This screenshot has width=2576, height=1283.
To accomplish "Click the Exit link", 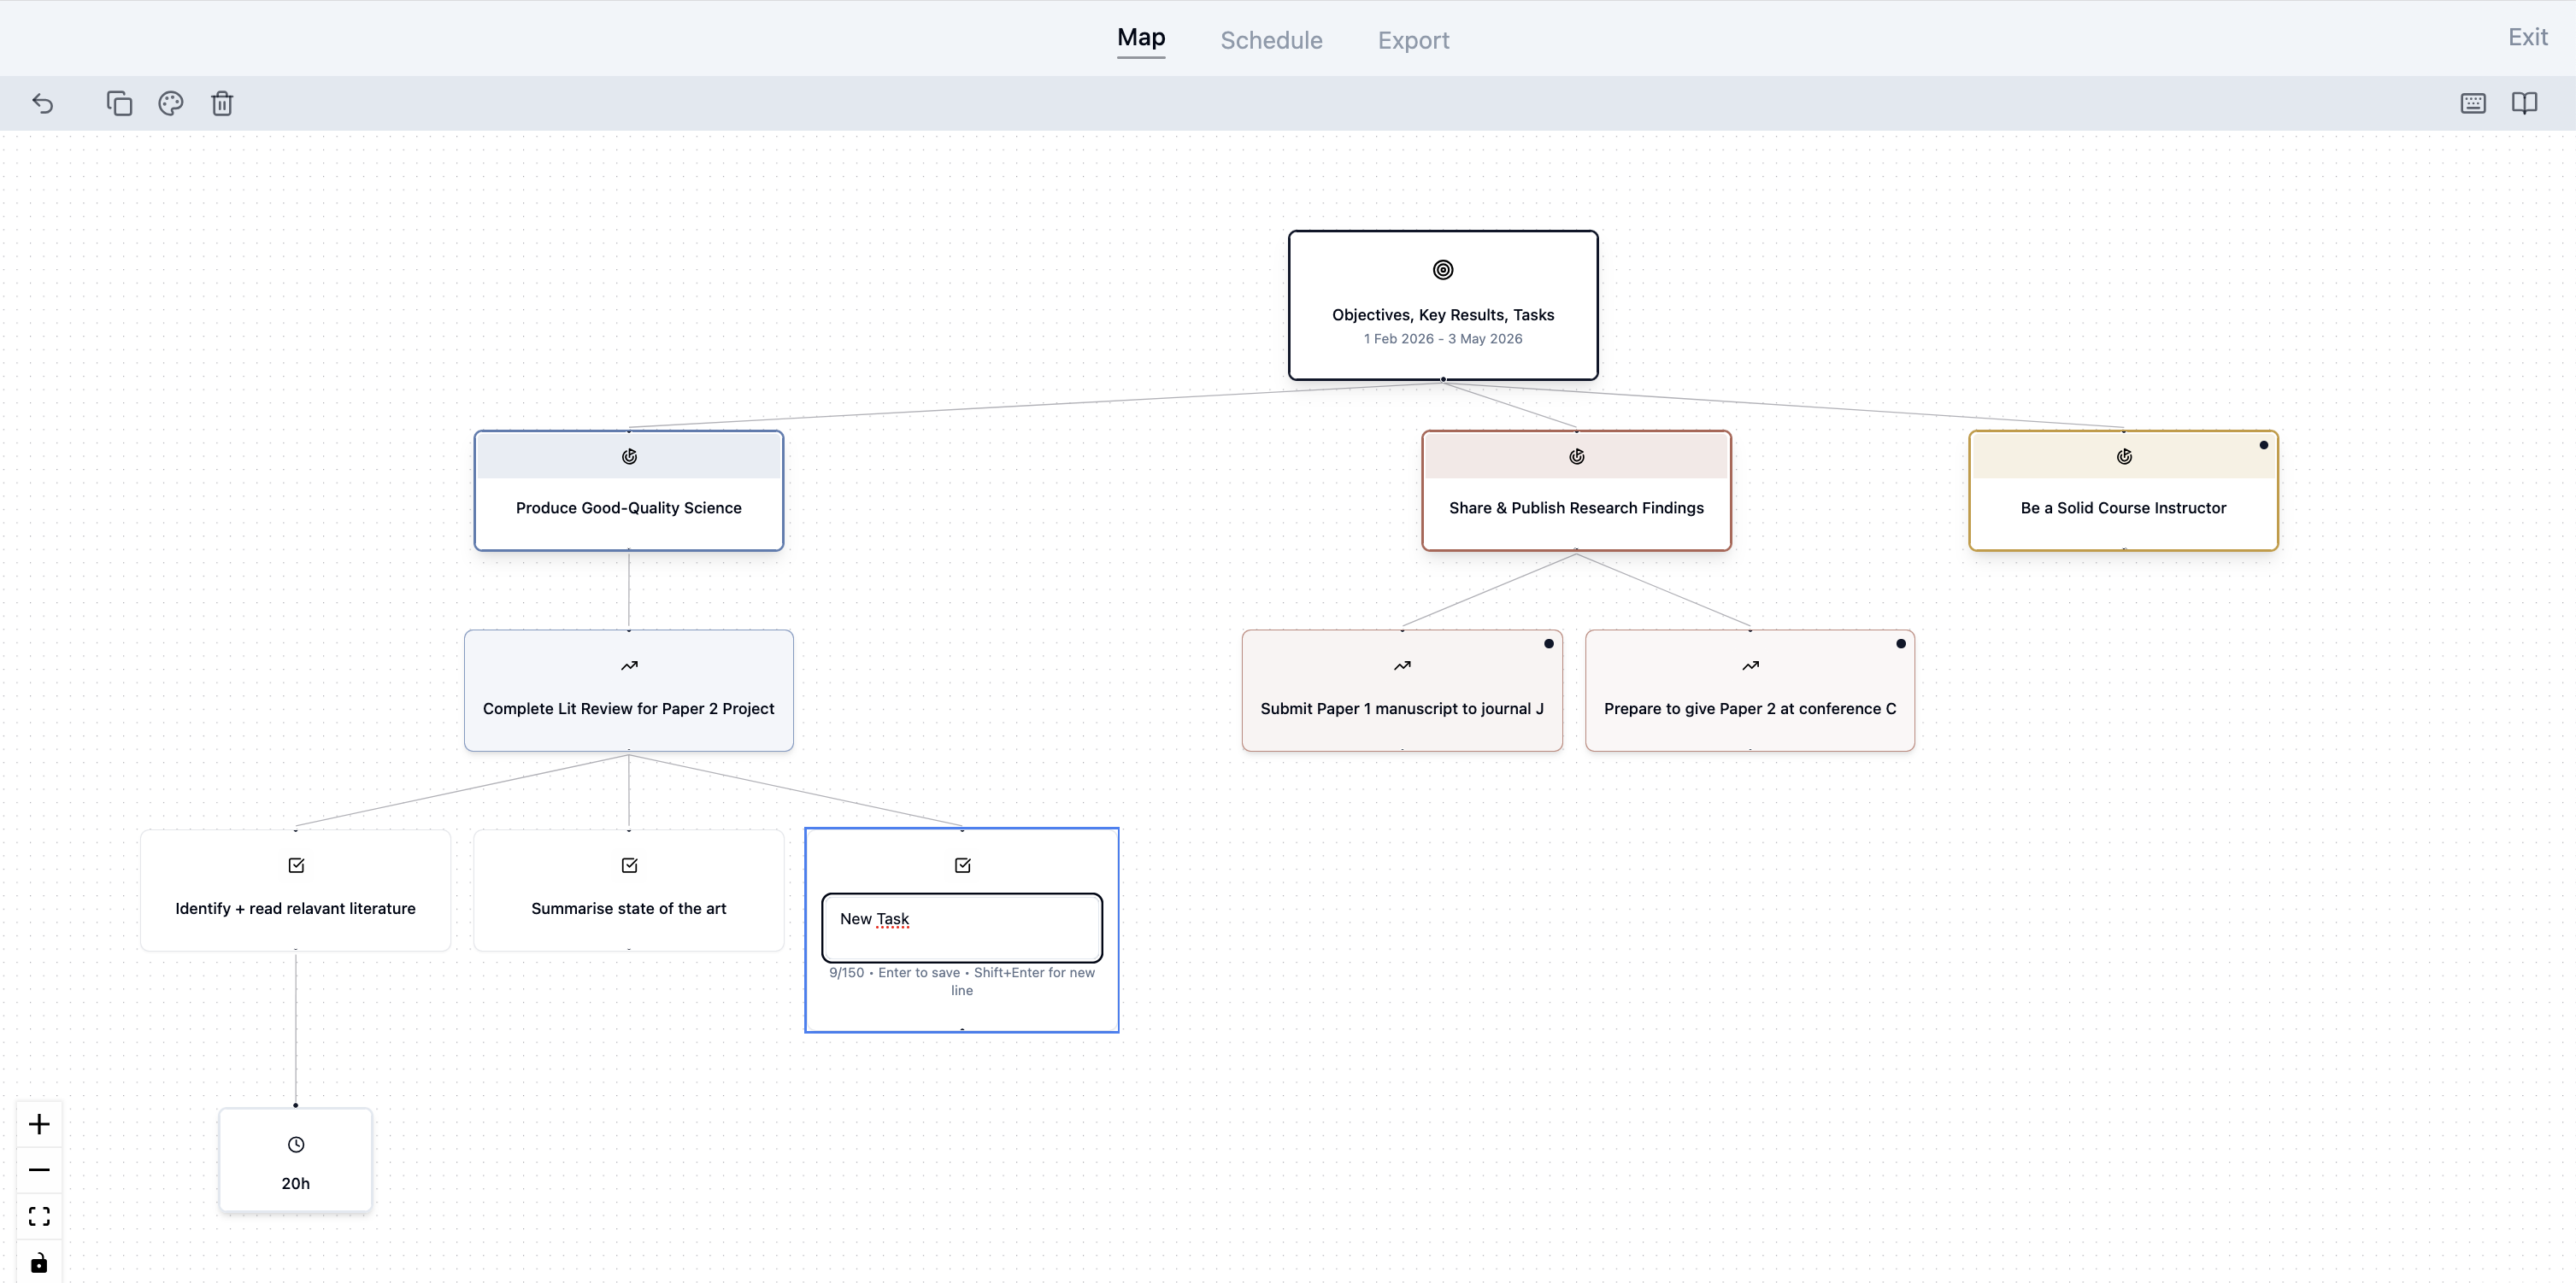I will pos(2527,37).
